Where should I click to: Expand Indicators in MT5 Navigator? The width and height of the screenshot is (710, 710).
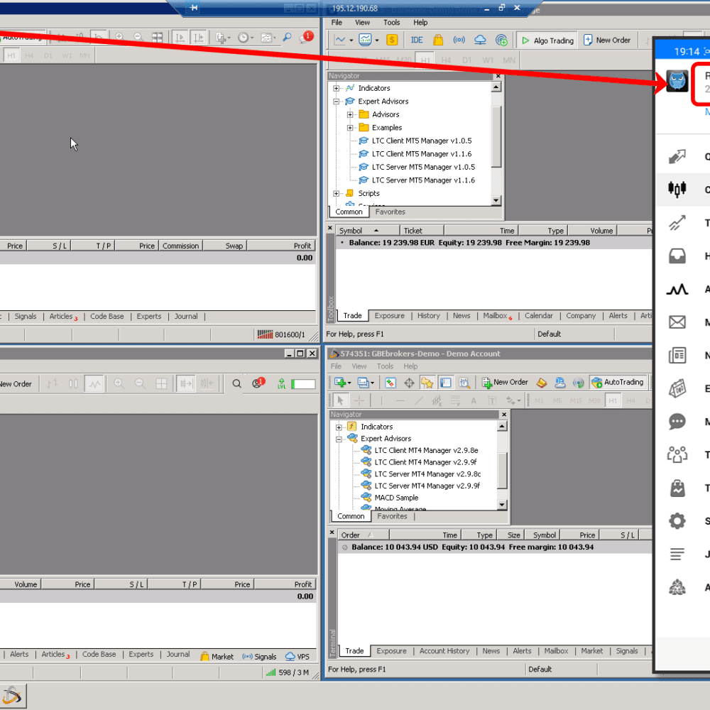point(336,88)
